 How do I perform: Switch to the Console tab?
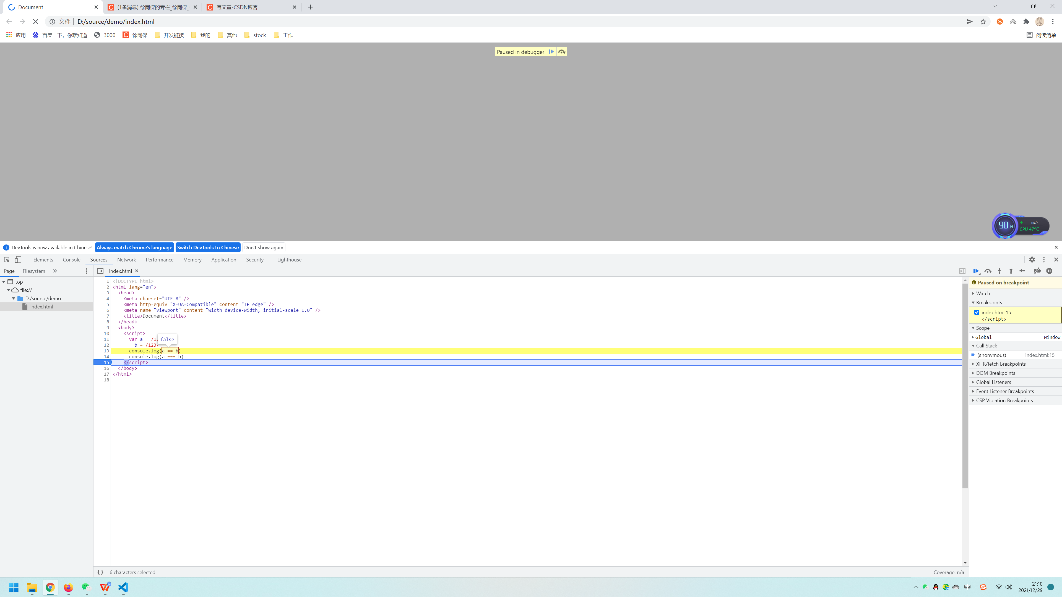click(71, 260)
